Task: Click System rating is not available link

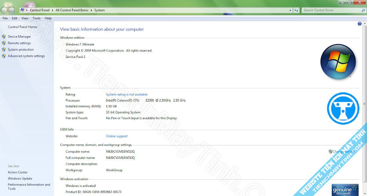Action: pyautogui.click(x=127, y=94)
